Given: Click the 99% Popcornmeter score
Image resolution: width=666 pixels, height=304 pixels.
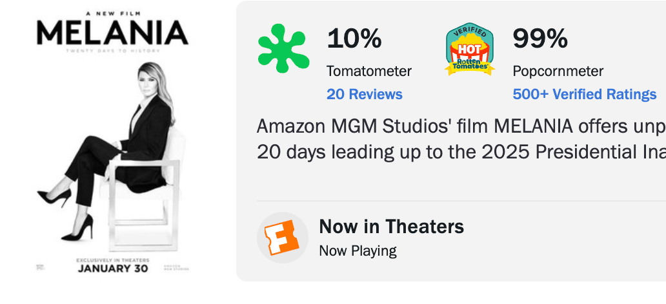Looking at the screenshot, I should (540, 39).
